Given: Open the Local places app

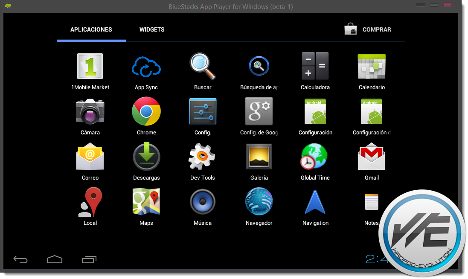Looking at the screenshot, I should [x=90, y=202].
